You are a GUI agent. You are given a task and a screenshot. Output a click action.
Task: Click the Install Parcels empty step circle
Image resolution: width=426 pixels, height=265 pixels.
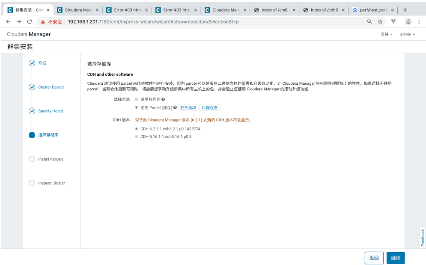tap(32, 159)
